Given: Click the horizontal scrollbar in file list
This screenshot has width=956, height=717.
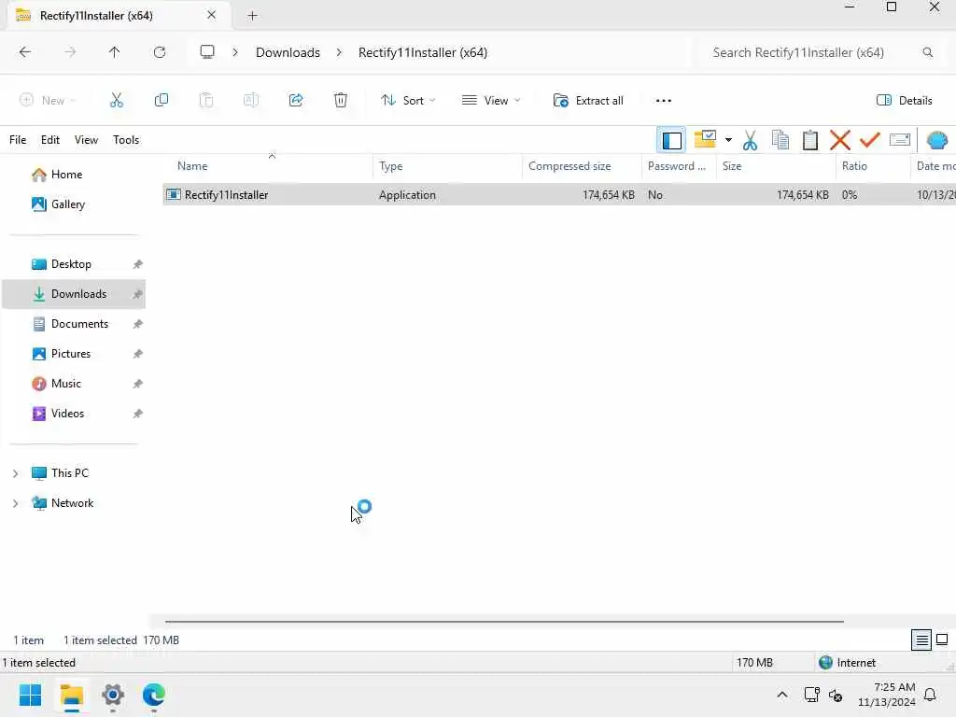Looking at the screenshot, I should 504,621.
